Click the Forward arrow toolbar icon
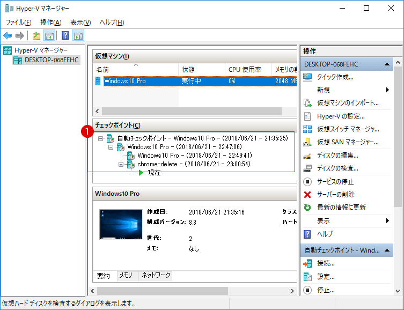This screenshot has height=310, width=404. (x=20, y=35)
